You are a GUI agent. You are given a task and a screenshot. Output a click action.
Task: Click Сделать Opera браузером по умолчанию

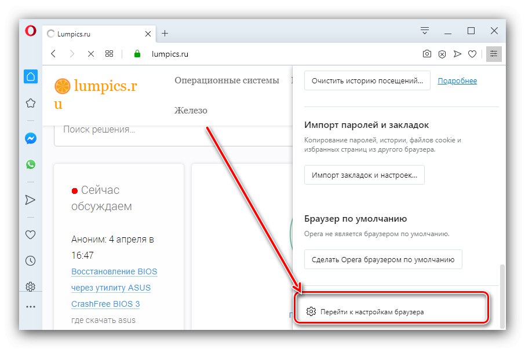pyautogui.click(x=382, y=259)
